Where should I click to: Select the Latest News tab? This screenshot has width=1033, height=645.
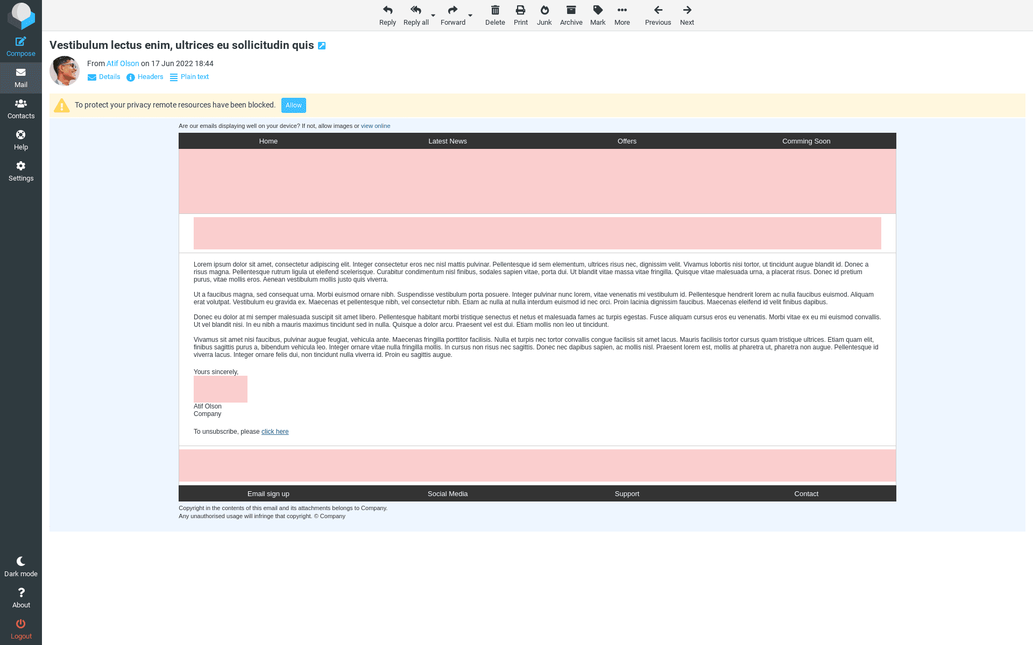448,141
